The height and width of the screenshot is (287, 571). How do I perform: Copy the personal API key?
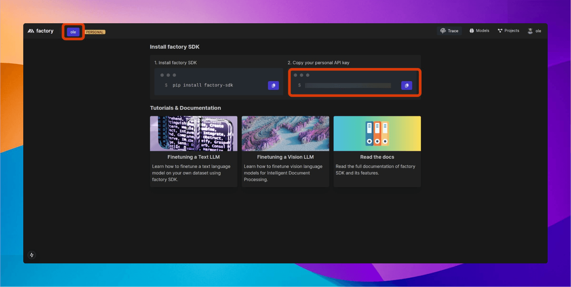pyautogui.click(x=407, y=85)
